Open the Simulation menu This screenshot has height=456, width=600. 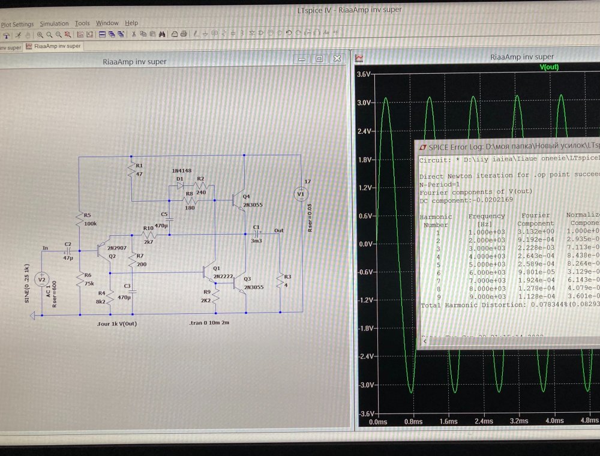pos(54,23)
